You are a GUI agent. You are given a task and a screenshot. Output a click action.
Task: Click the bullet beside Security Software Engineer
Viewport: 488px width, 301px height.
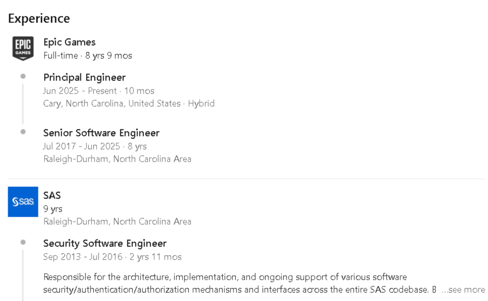pos(23,242)
